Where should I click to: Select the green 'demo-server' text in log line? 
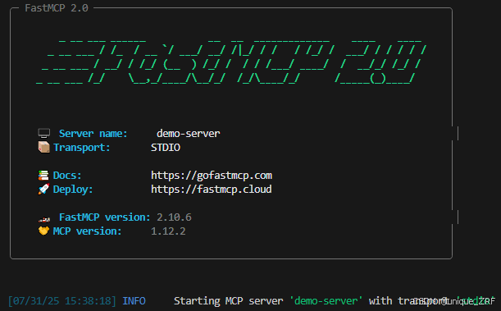pyautogui.click(x=326, y=301)
